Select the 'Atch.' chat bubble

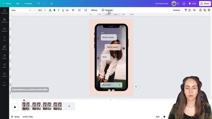(x=105, y=57)
